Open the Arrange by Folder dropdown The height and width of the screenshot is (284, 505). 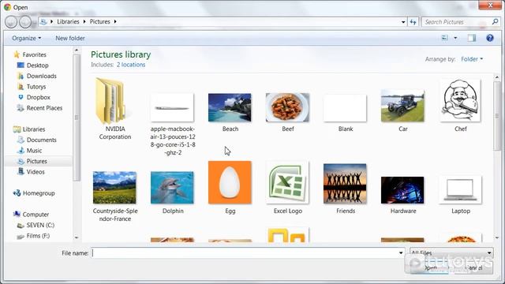472,59
